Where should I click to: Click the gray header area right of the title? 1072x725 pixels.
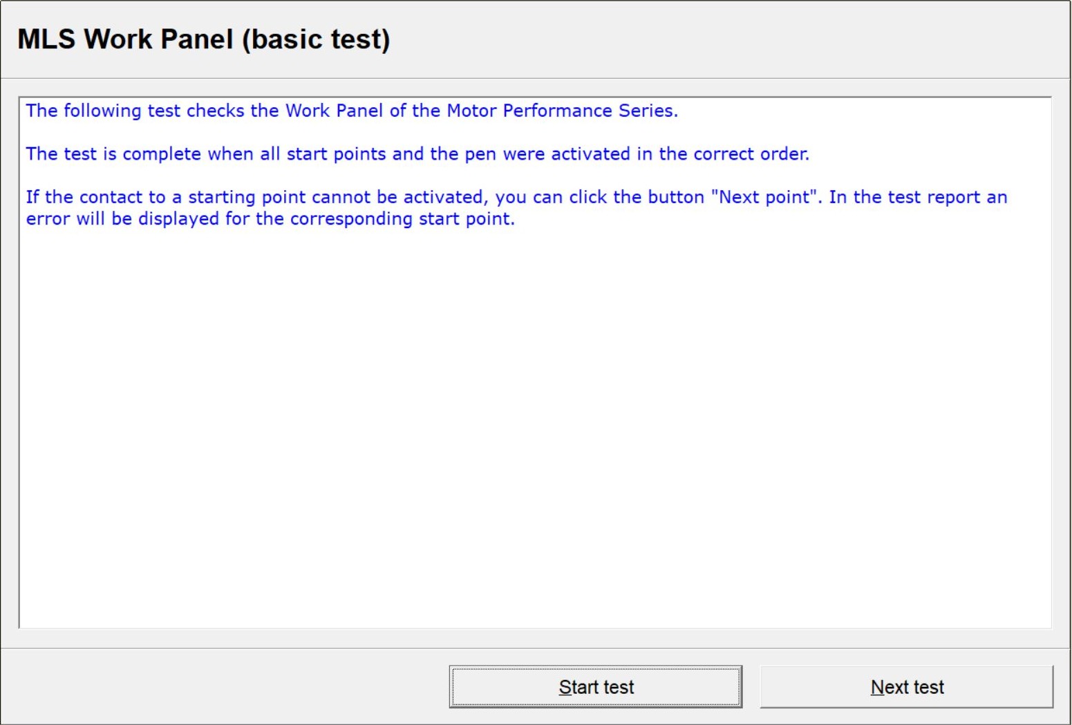(726, 39)
